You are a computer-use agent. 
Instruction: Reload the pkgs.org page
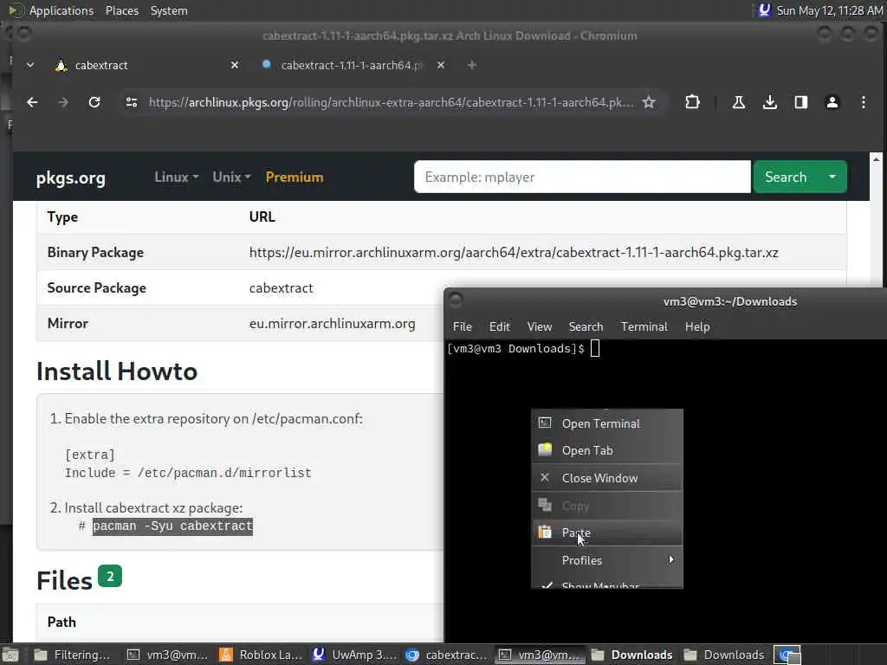94,102
